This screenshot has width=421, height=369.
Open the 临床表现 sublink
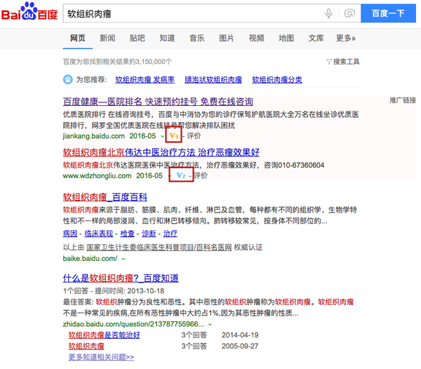click(x=99, y=234)
